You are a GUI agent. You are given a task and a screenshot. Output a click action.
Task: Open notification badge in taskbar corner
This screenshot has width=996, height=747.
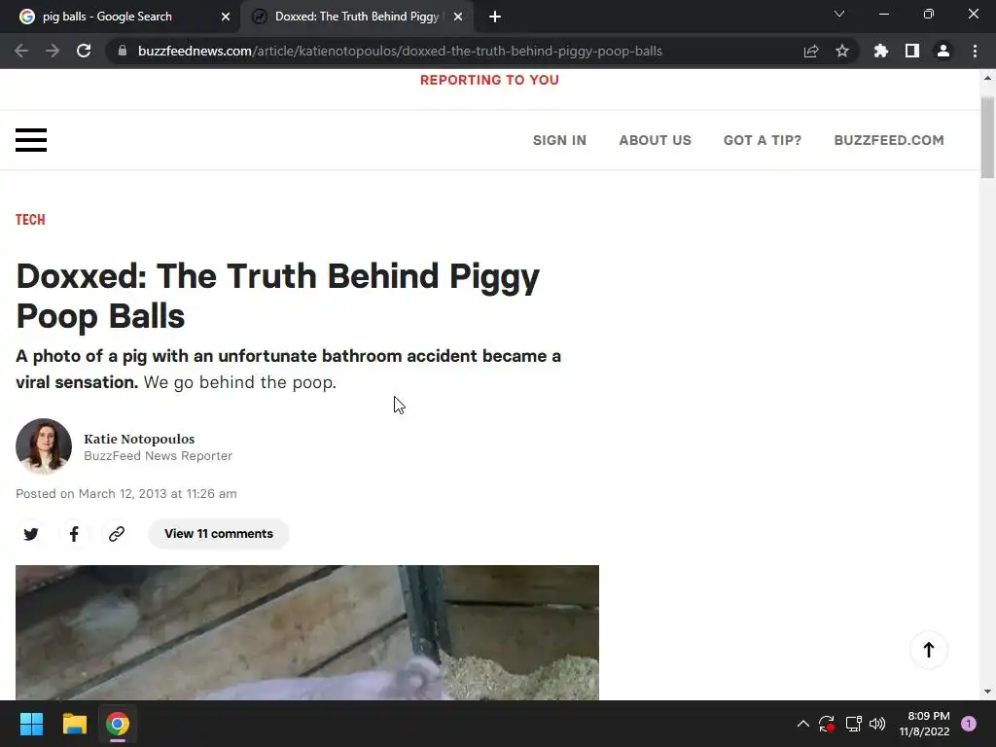968,724
